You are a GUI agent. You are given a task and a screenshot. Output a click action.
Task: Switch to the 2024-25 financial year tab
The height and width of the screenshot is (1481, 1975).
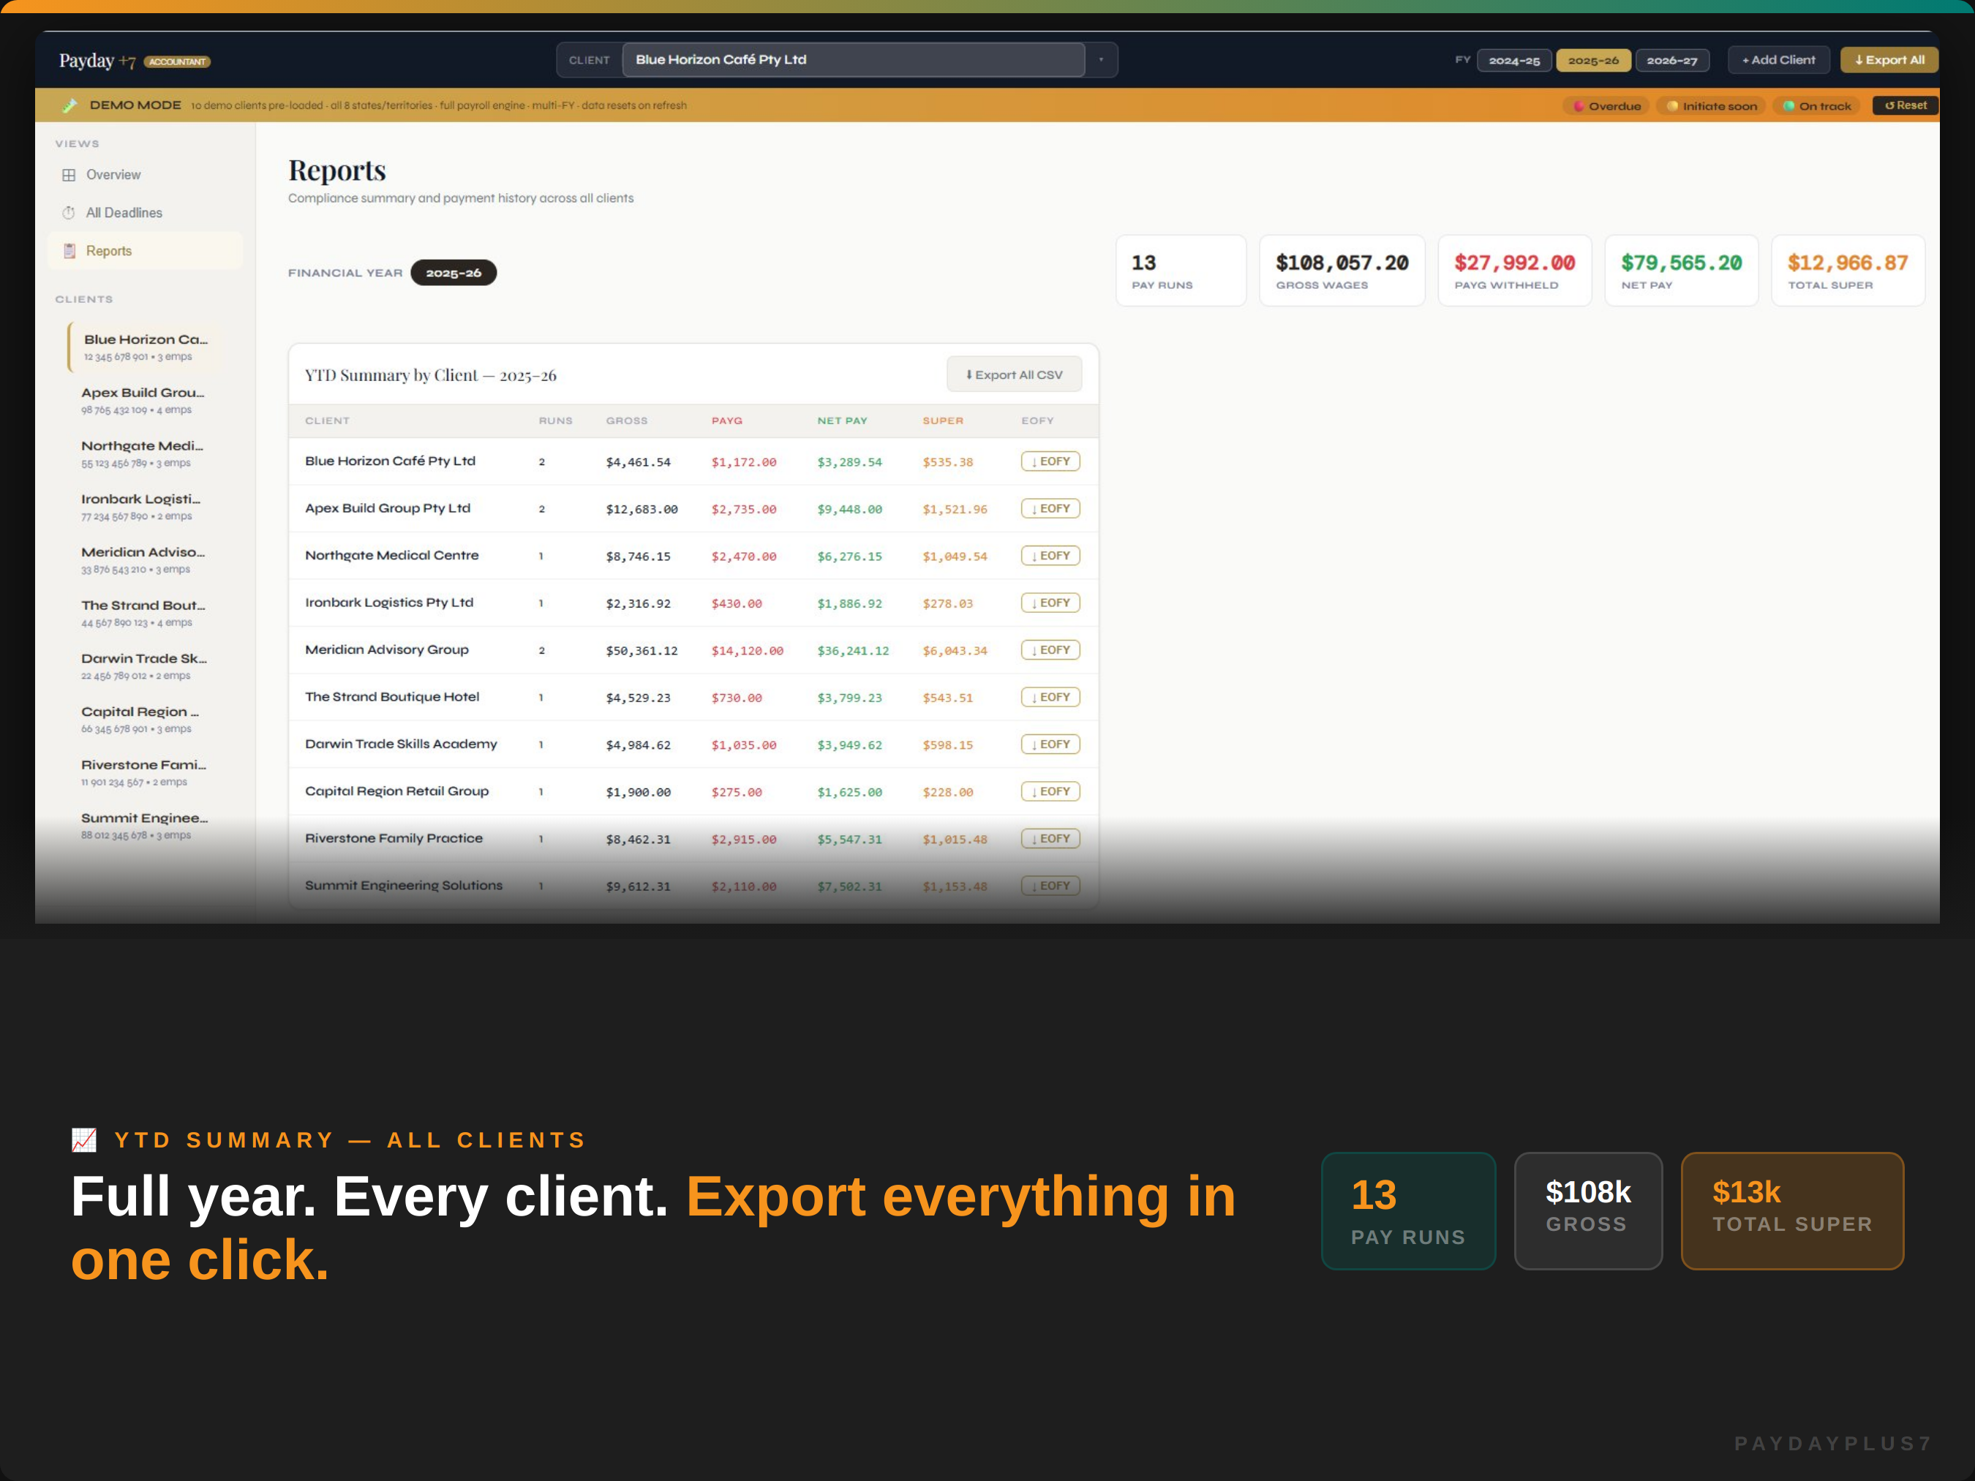1514,61
